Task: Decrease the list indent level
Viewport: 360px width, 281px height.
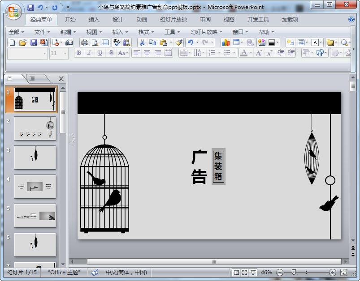Action: coord(281,53)
